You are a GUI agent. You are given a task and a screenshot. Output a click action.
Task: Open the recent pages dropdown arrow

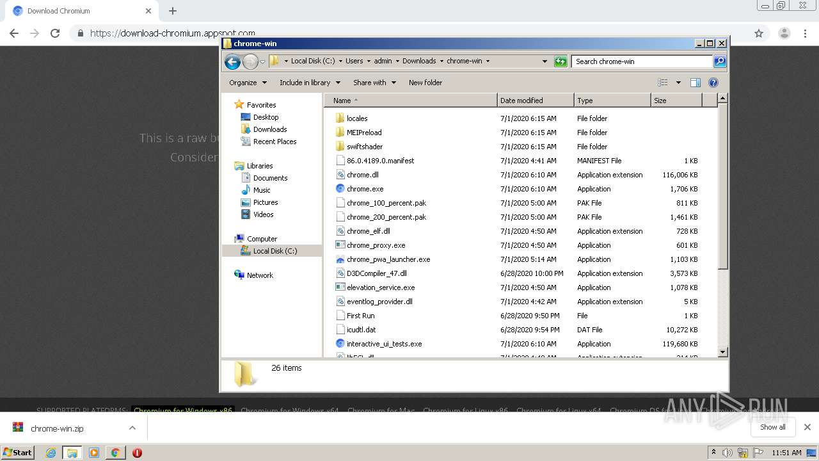point(262,62)
